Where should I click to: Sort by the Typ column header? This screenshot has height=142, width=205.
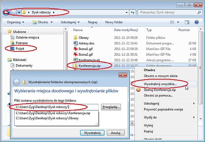149,30
